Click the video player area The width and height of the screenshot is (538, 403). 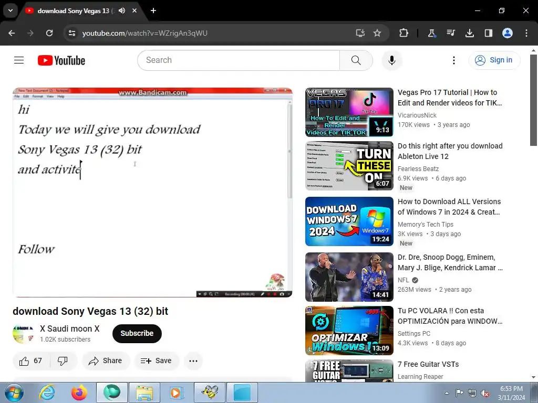(152, 193)
